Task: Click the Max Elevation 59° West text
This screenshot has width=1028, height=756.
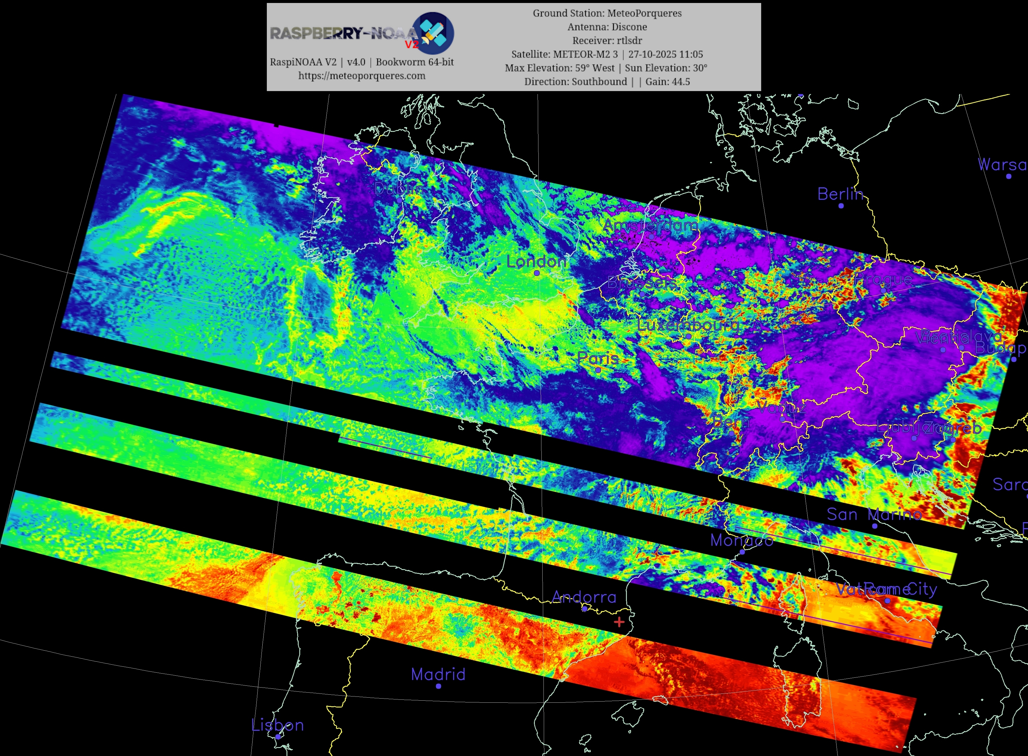Action: click(560, 68)
